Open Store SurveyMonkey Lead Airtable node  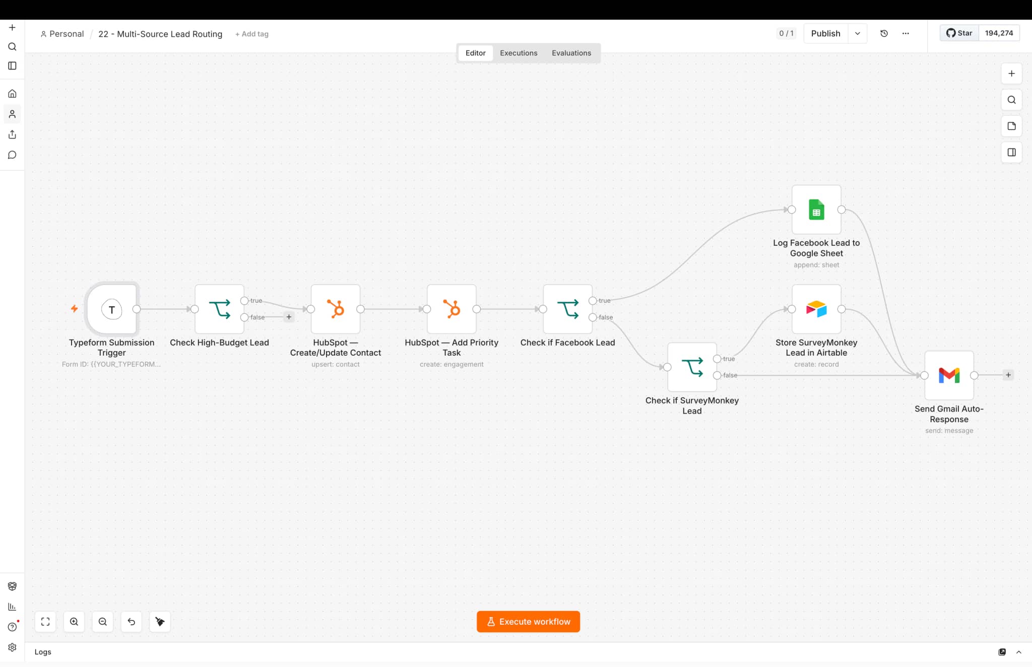(816, 309)
